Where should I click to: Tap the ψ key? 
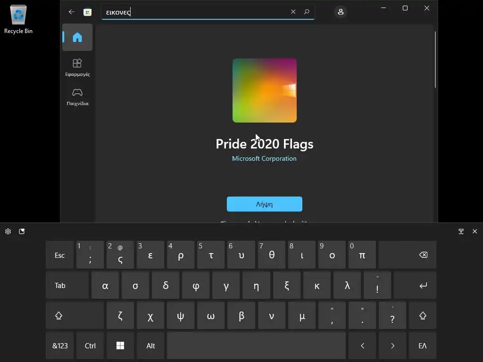tap(181, 315)
